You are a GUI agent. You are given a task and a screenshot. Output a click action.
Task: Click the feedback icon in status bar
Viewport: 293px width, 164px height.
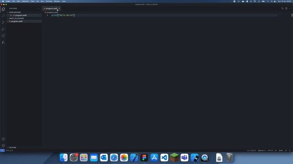click(286, 150)
